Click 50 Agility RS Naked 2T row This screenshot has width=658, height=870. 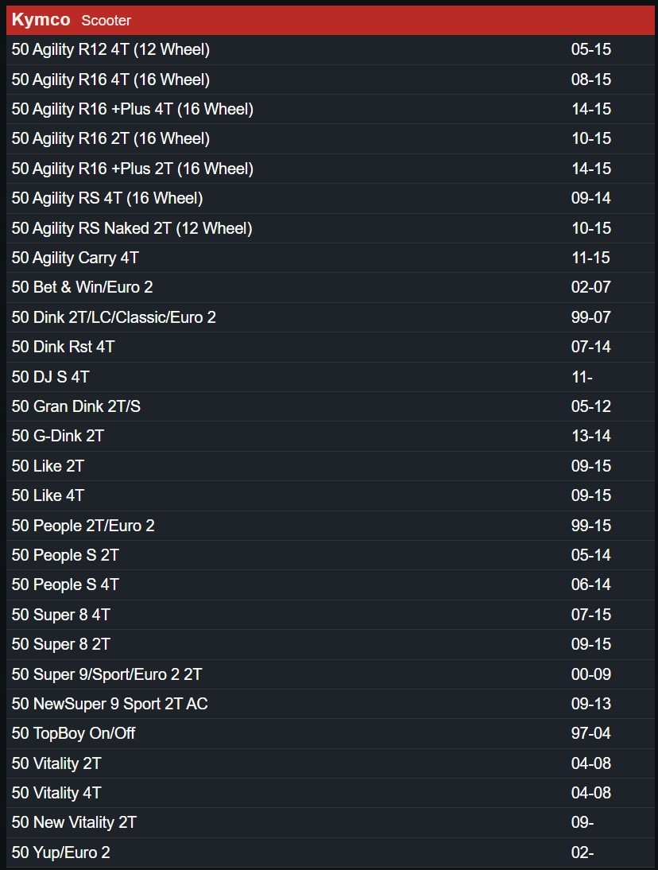pyautogui.click(x=331, y=228)
